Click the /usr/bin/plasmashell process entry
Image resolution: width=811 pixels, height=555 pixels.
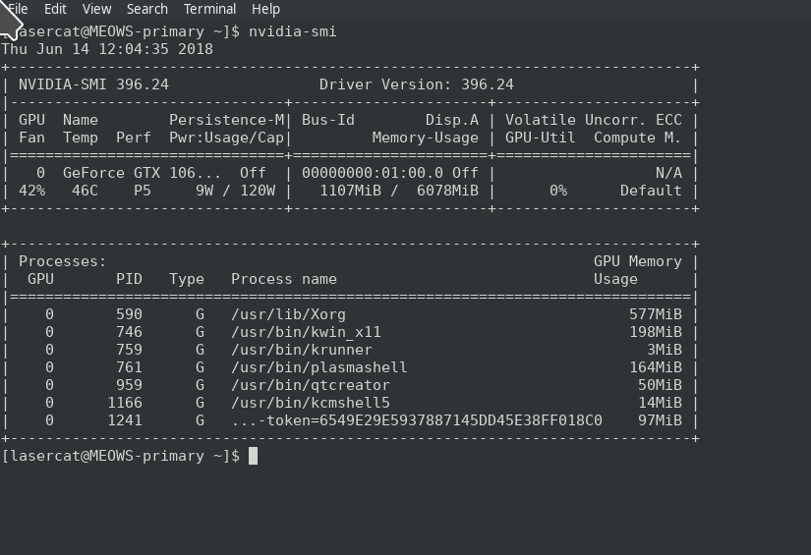pos(319,367)
